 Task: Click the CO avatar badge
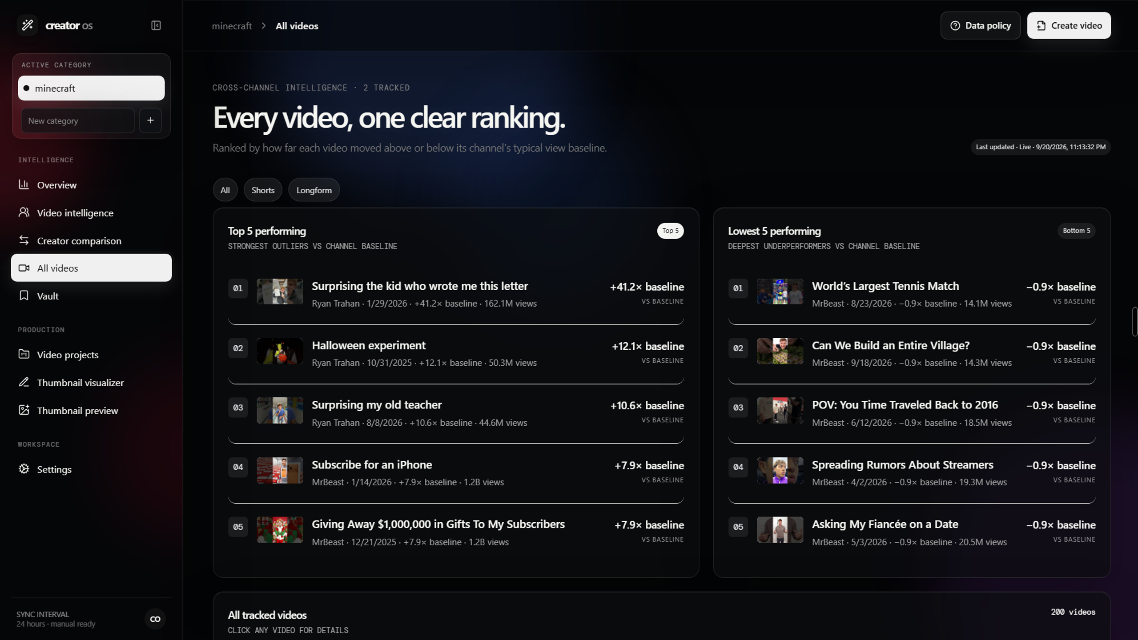coord(155,619)
